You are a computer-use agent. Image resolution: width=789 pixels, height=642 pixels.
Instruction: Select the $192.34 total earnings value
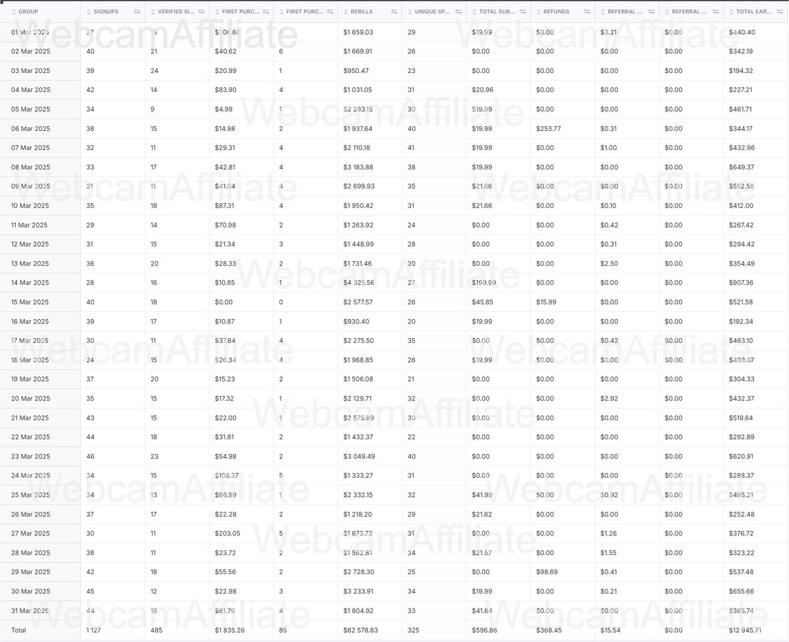coord(742,322)
